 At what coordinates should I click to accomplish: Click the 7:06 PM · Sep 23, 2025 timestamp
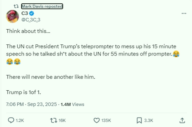30,104
